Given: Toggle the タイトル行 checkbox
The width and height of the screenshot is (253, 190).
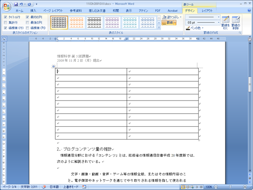Looking at the screenshot, I should pyautogui.click(x=5, y=17).
